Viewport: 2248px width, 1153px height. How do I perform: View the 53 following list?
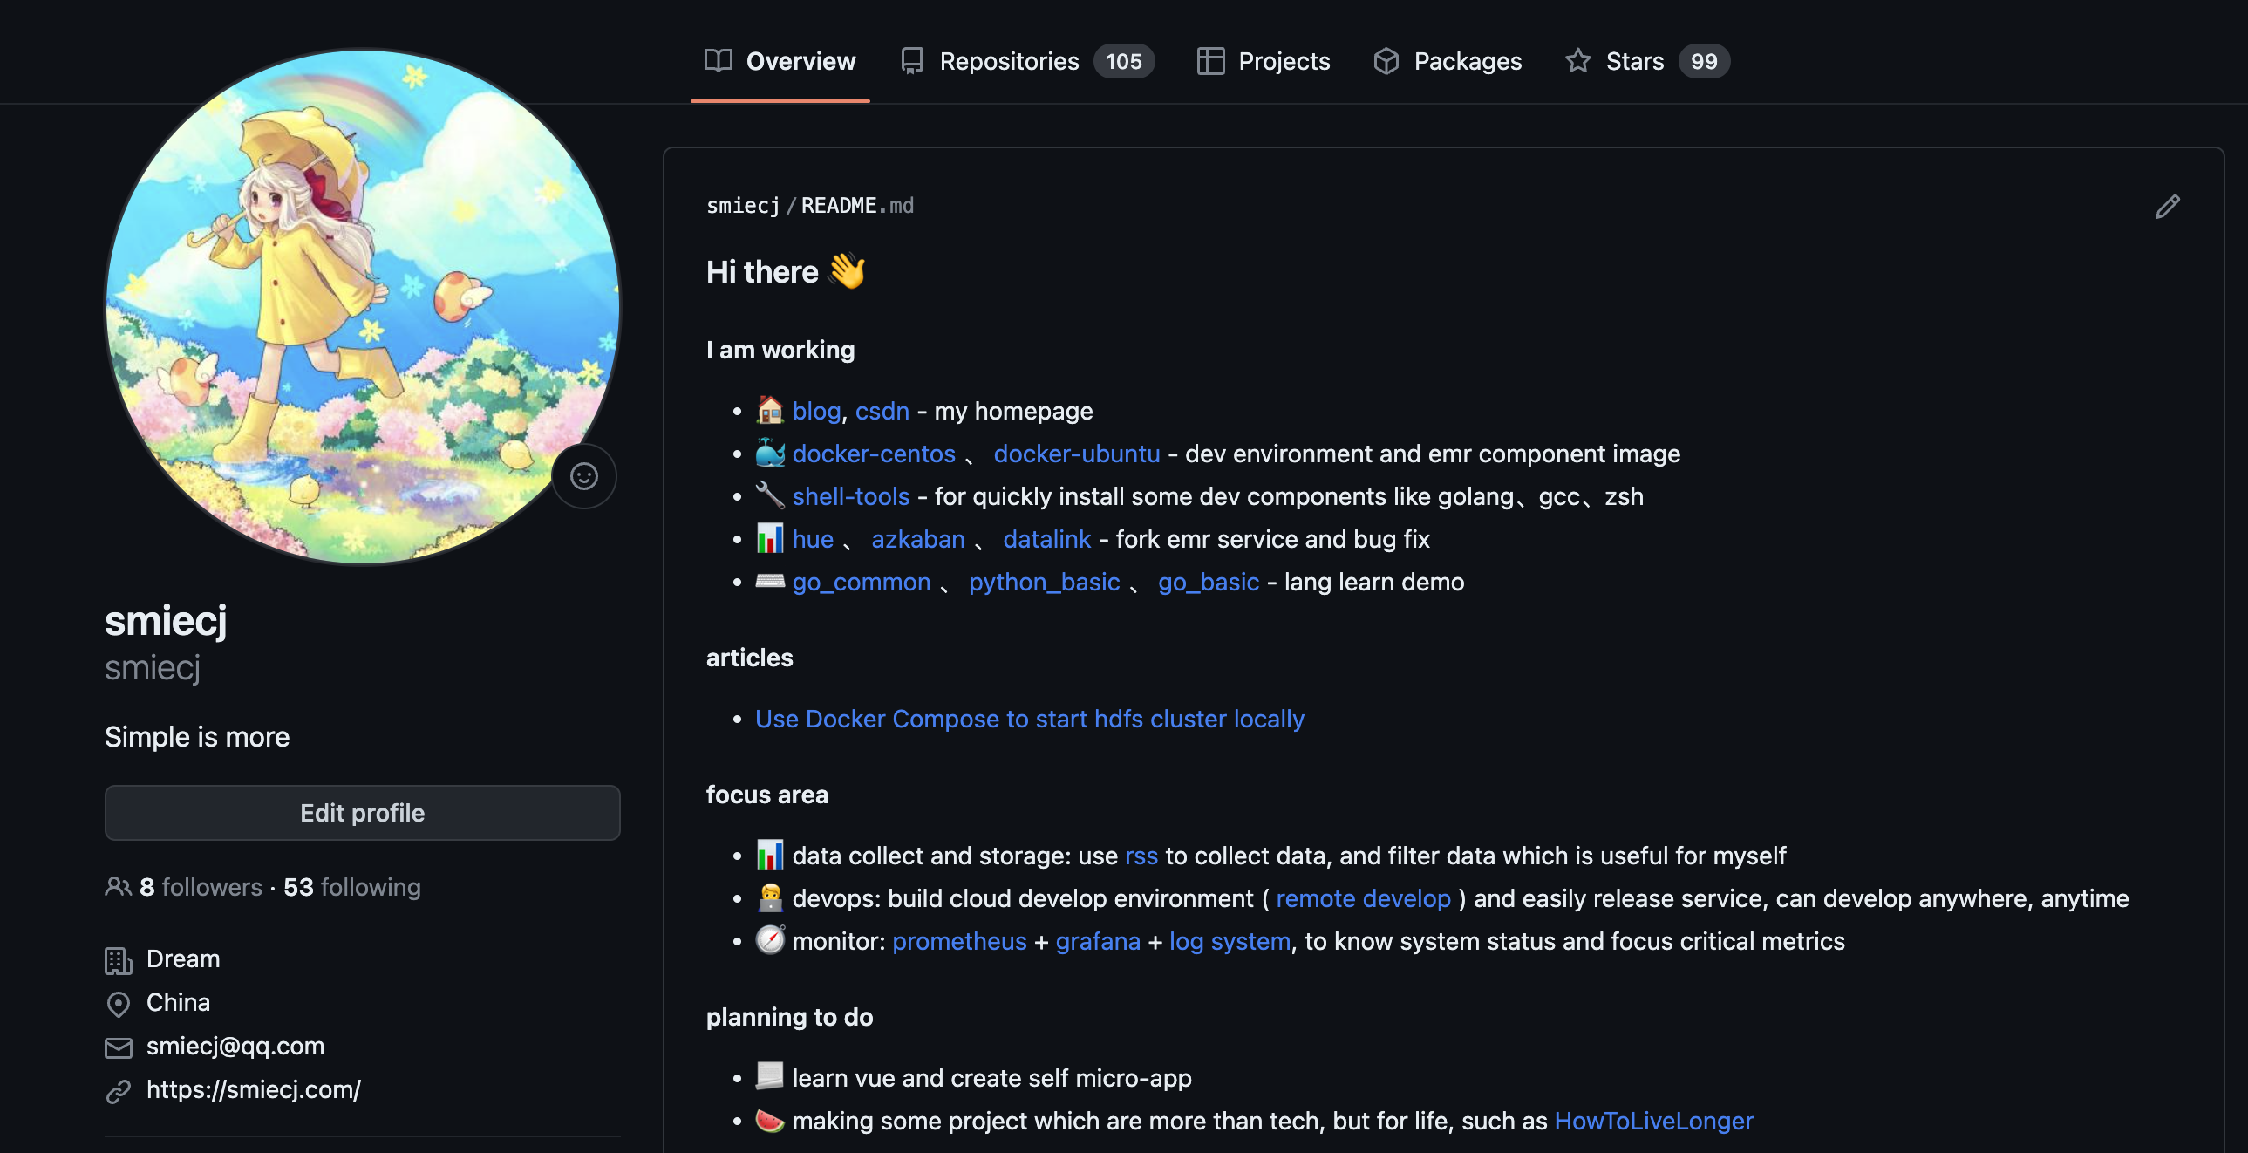(x=351, y=887)
